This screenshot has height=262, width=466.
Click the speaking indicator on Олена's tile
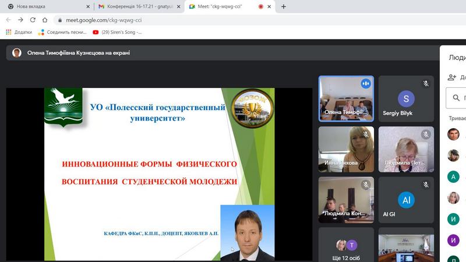366,84
